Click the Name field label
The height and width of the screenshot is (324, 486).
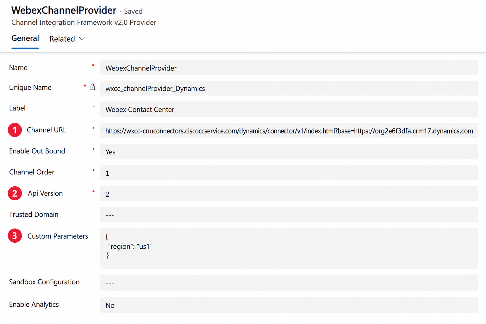pyautogui.click(x=18, y=68)
